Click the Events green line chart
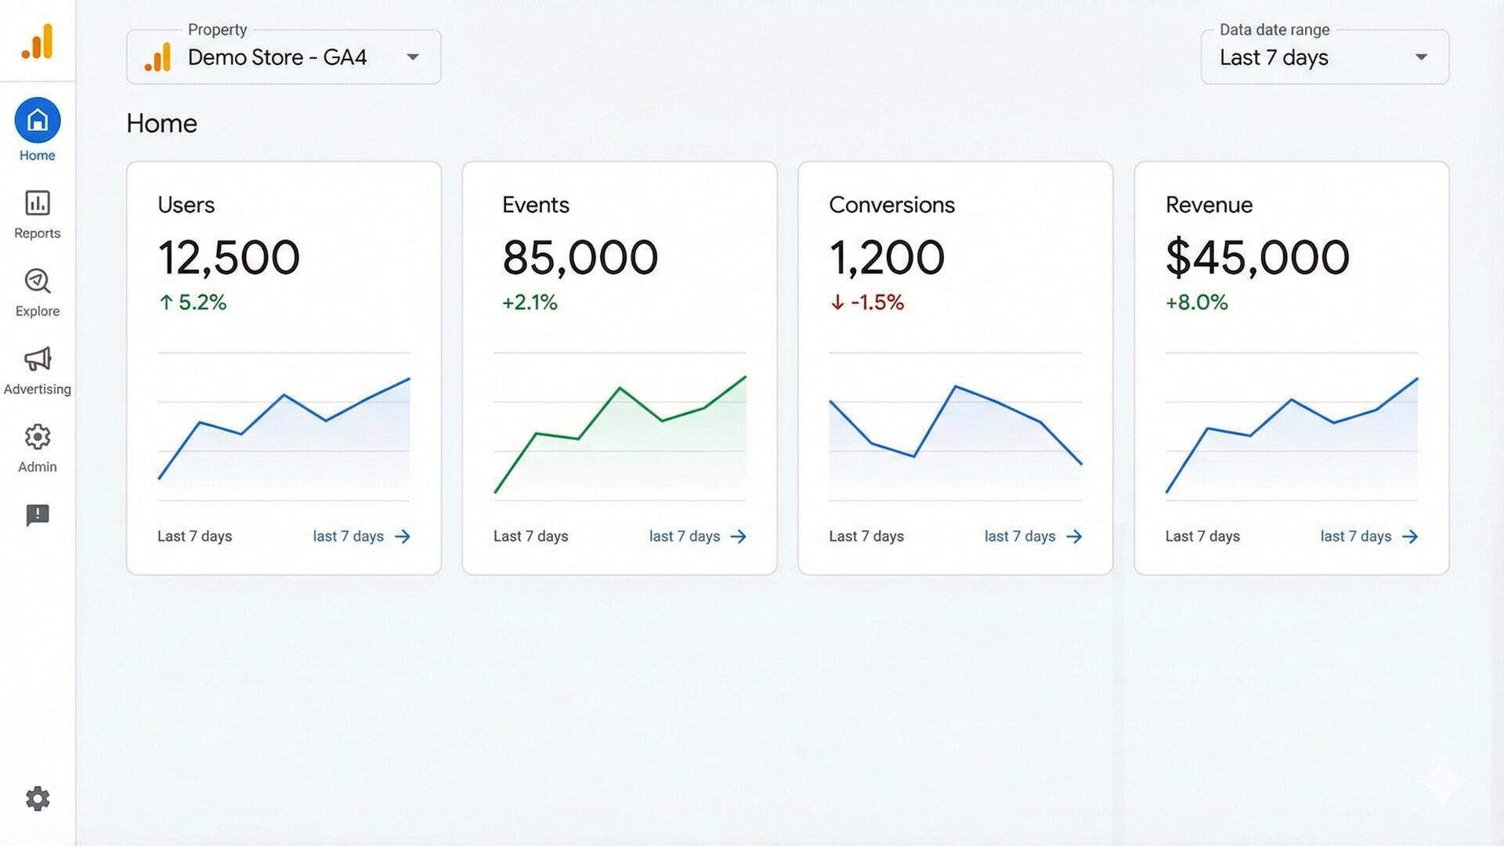Image resolution: width=1504 pixels, height=846 pixels. 619,427
